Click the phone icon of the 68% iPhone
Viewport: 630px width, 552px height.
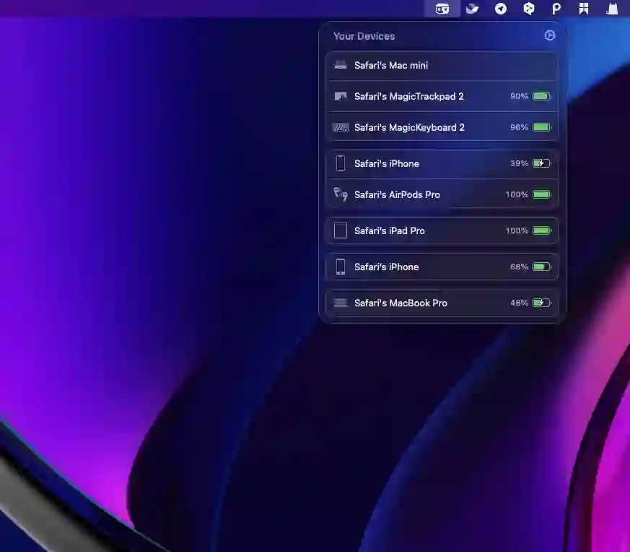point(341,267)
